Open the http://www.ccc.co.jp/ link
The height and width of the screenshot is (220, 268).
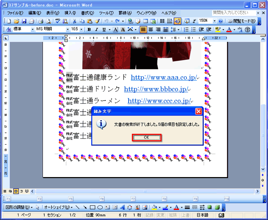coord(159,101)
